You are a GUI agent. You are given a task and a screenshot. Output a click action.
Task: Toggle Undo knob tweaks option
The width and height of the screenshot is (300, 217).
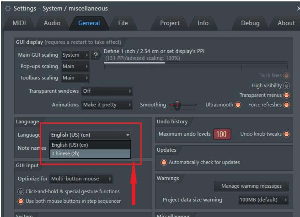[286, 134]
